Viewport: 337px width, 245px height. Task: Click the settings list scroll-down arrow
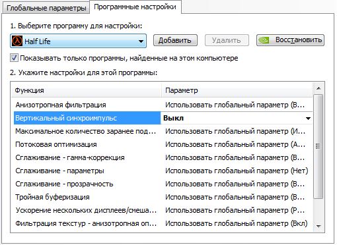(318, 226)
